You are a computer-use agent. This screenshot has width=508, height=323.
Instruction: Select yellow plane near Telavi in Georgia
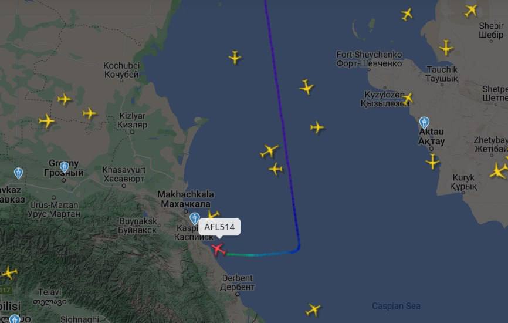[x=9, y=272]
